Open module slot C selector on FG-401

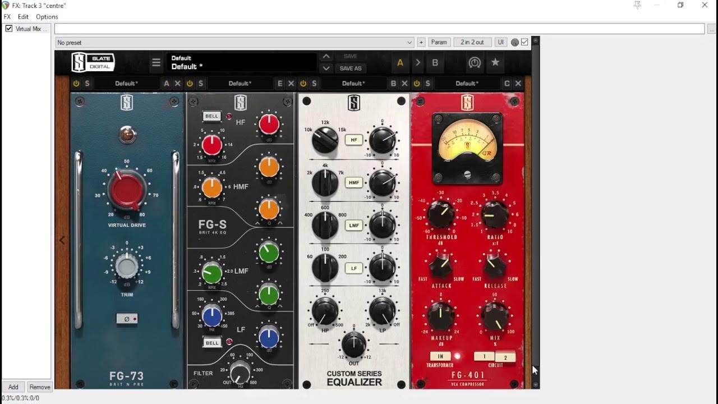click(x=507, y=84)
